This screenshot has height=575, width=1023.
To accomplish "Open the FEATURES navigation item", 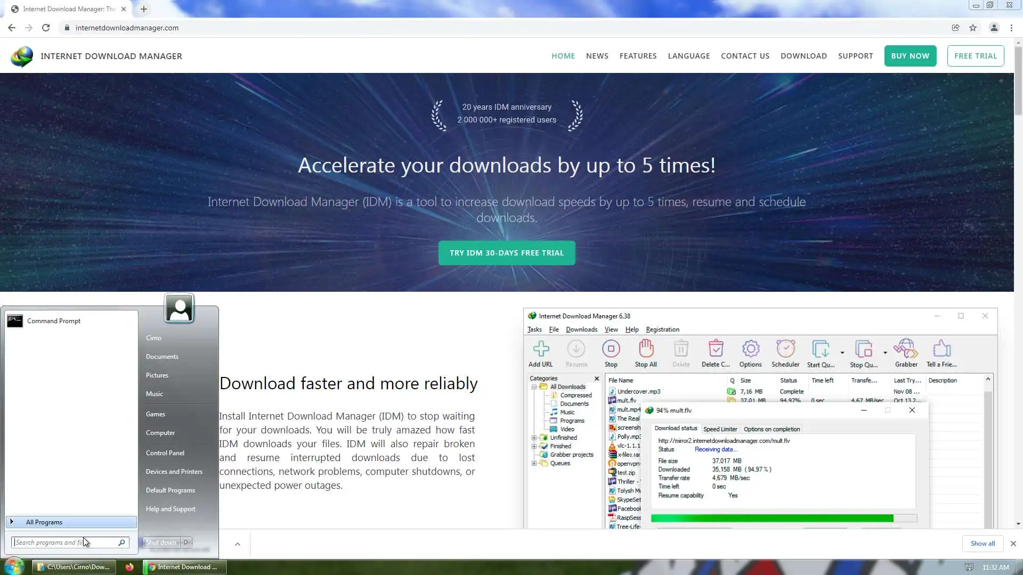I will click(x=638, y=56).
